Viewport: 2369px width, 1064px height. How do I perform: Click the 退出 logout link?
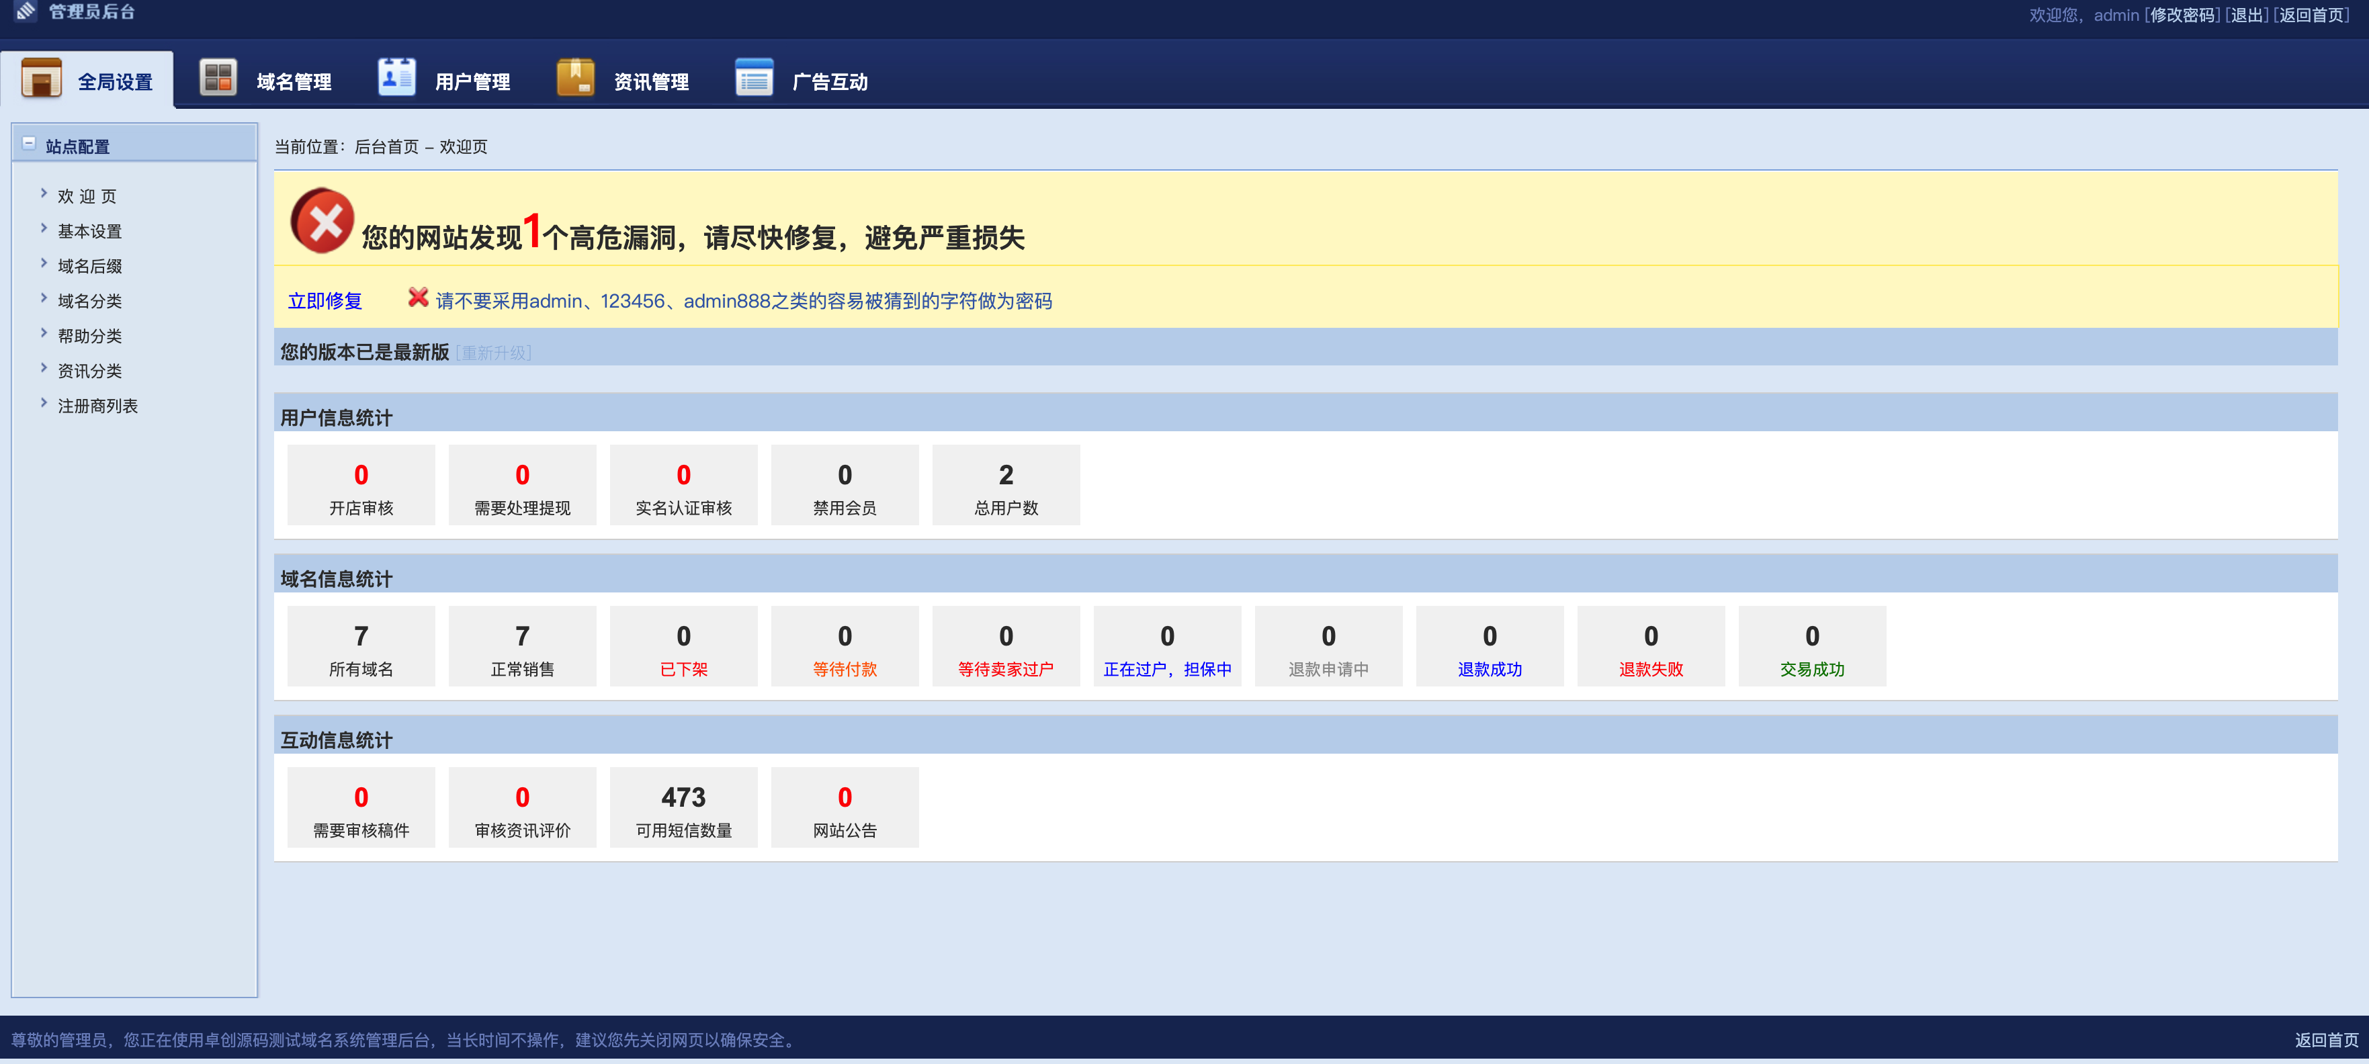tap(2247, 15)
